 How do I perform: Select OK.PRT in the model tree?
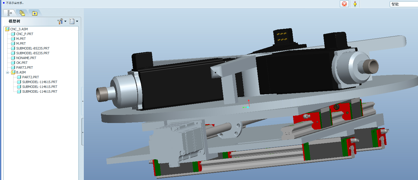[19, 63]
